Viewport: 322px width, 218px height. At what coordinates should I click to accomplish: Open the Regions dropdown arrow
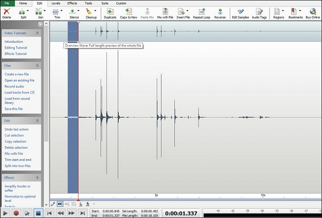pyautogui.click(x=284, y=11)
